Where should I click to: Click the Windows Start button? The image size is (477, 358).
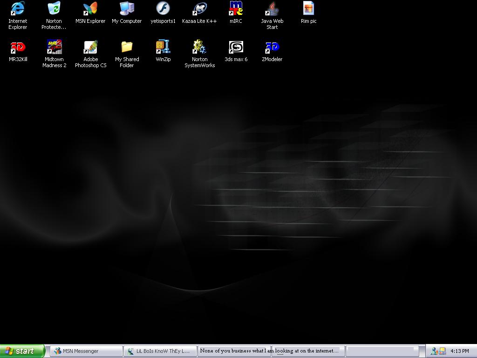tap(22, 351)
